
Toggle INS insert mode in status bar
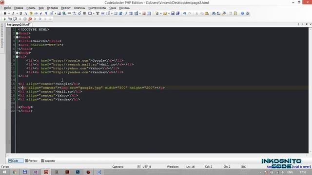point(243,167)
